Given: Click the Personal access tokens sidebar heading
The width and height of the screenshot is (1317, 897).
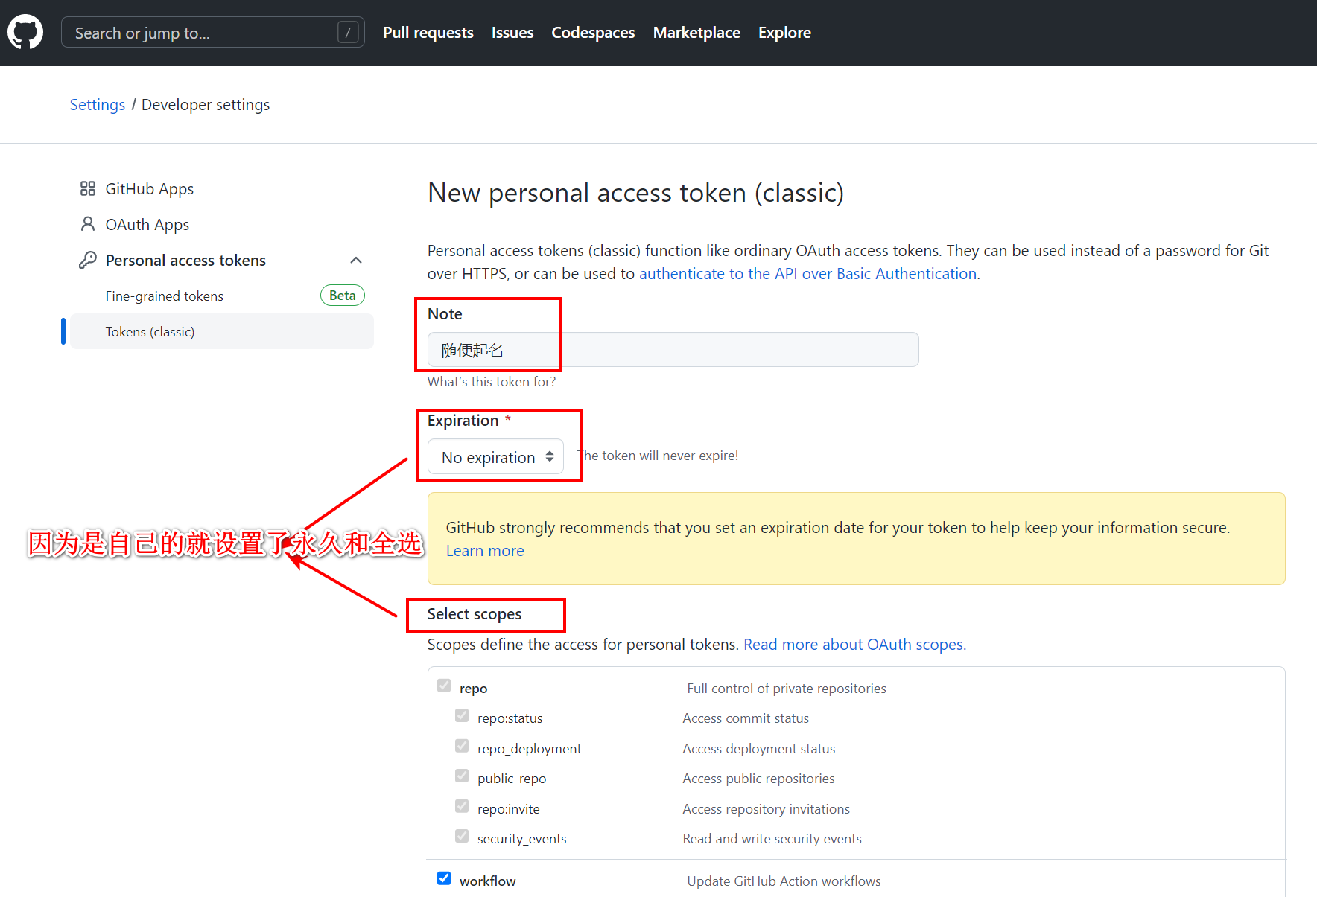Looking at the screenshot, I should tap(185, 260).
